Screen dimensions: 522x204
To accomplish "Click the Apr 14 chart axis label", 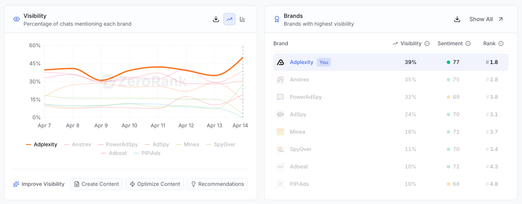I will 240,125.
